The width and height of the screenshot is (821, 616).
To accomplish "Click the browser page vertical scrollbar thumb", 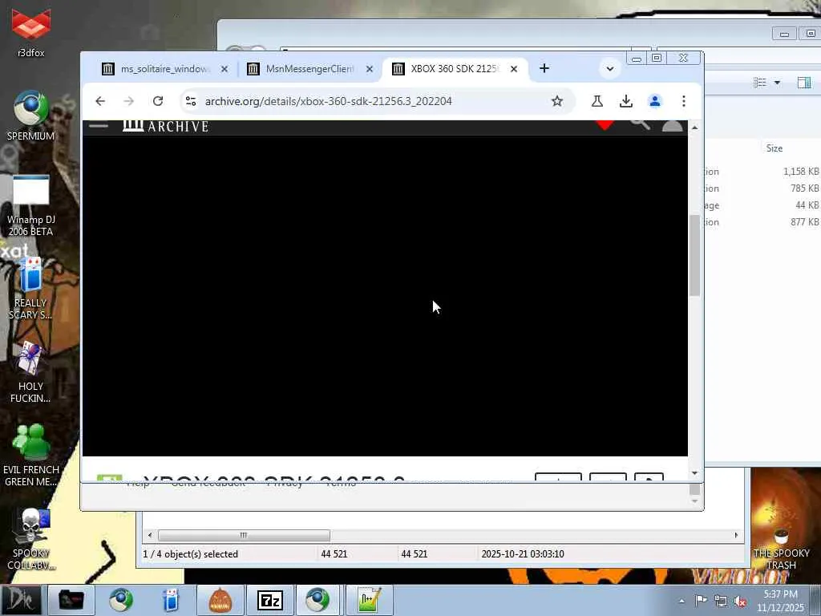I will coord(695,255).
